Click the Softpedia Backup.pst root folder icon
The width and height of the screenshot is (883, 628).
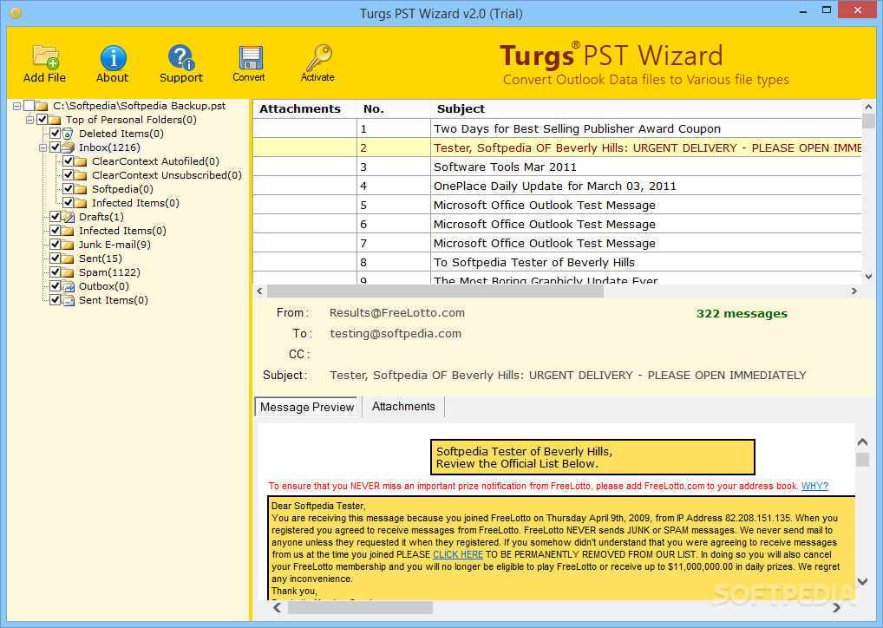pyautogui.click(x=41, y=106)
